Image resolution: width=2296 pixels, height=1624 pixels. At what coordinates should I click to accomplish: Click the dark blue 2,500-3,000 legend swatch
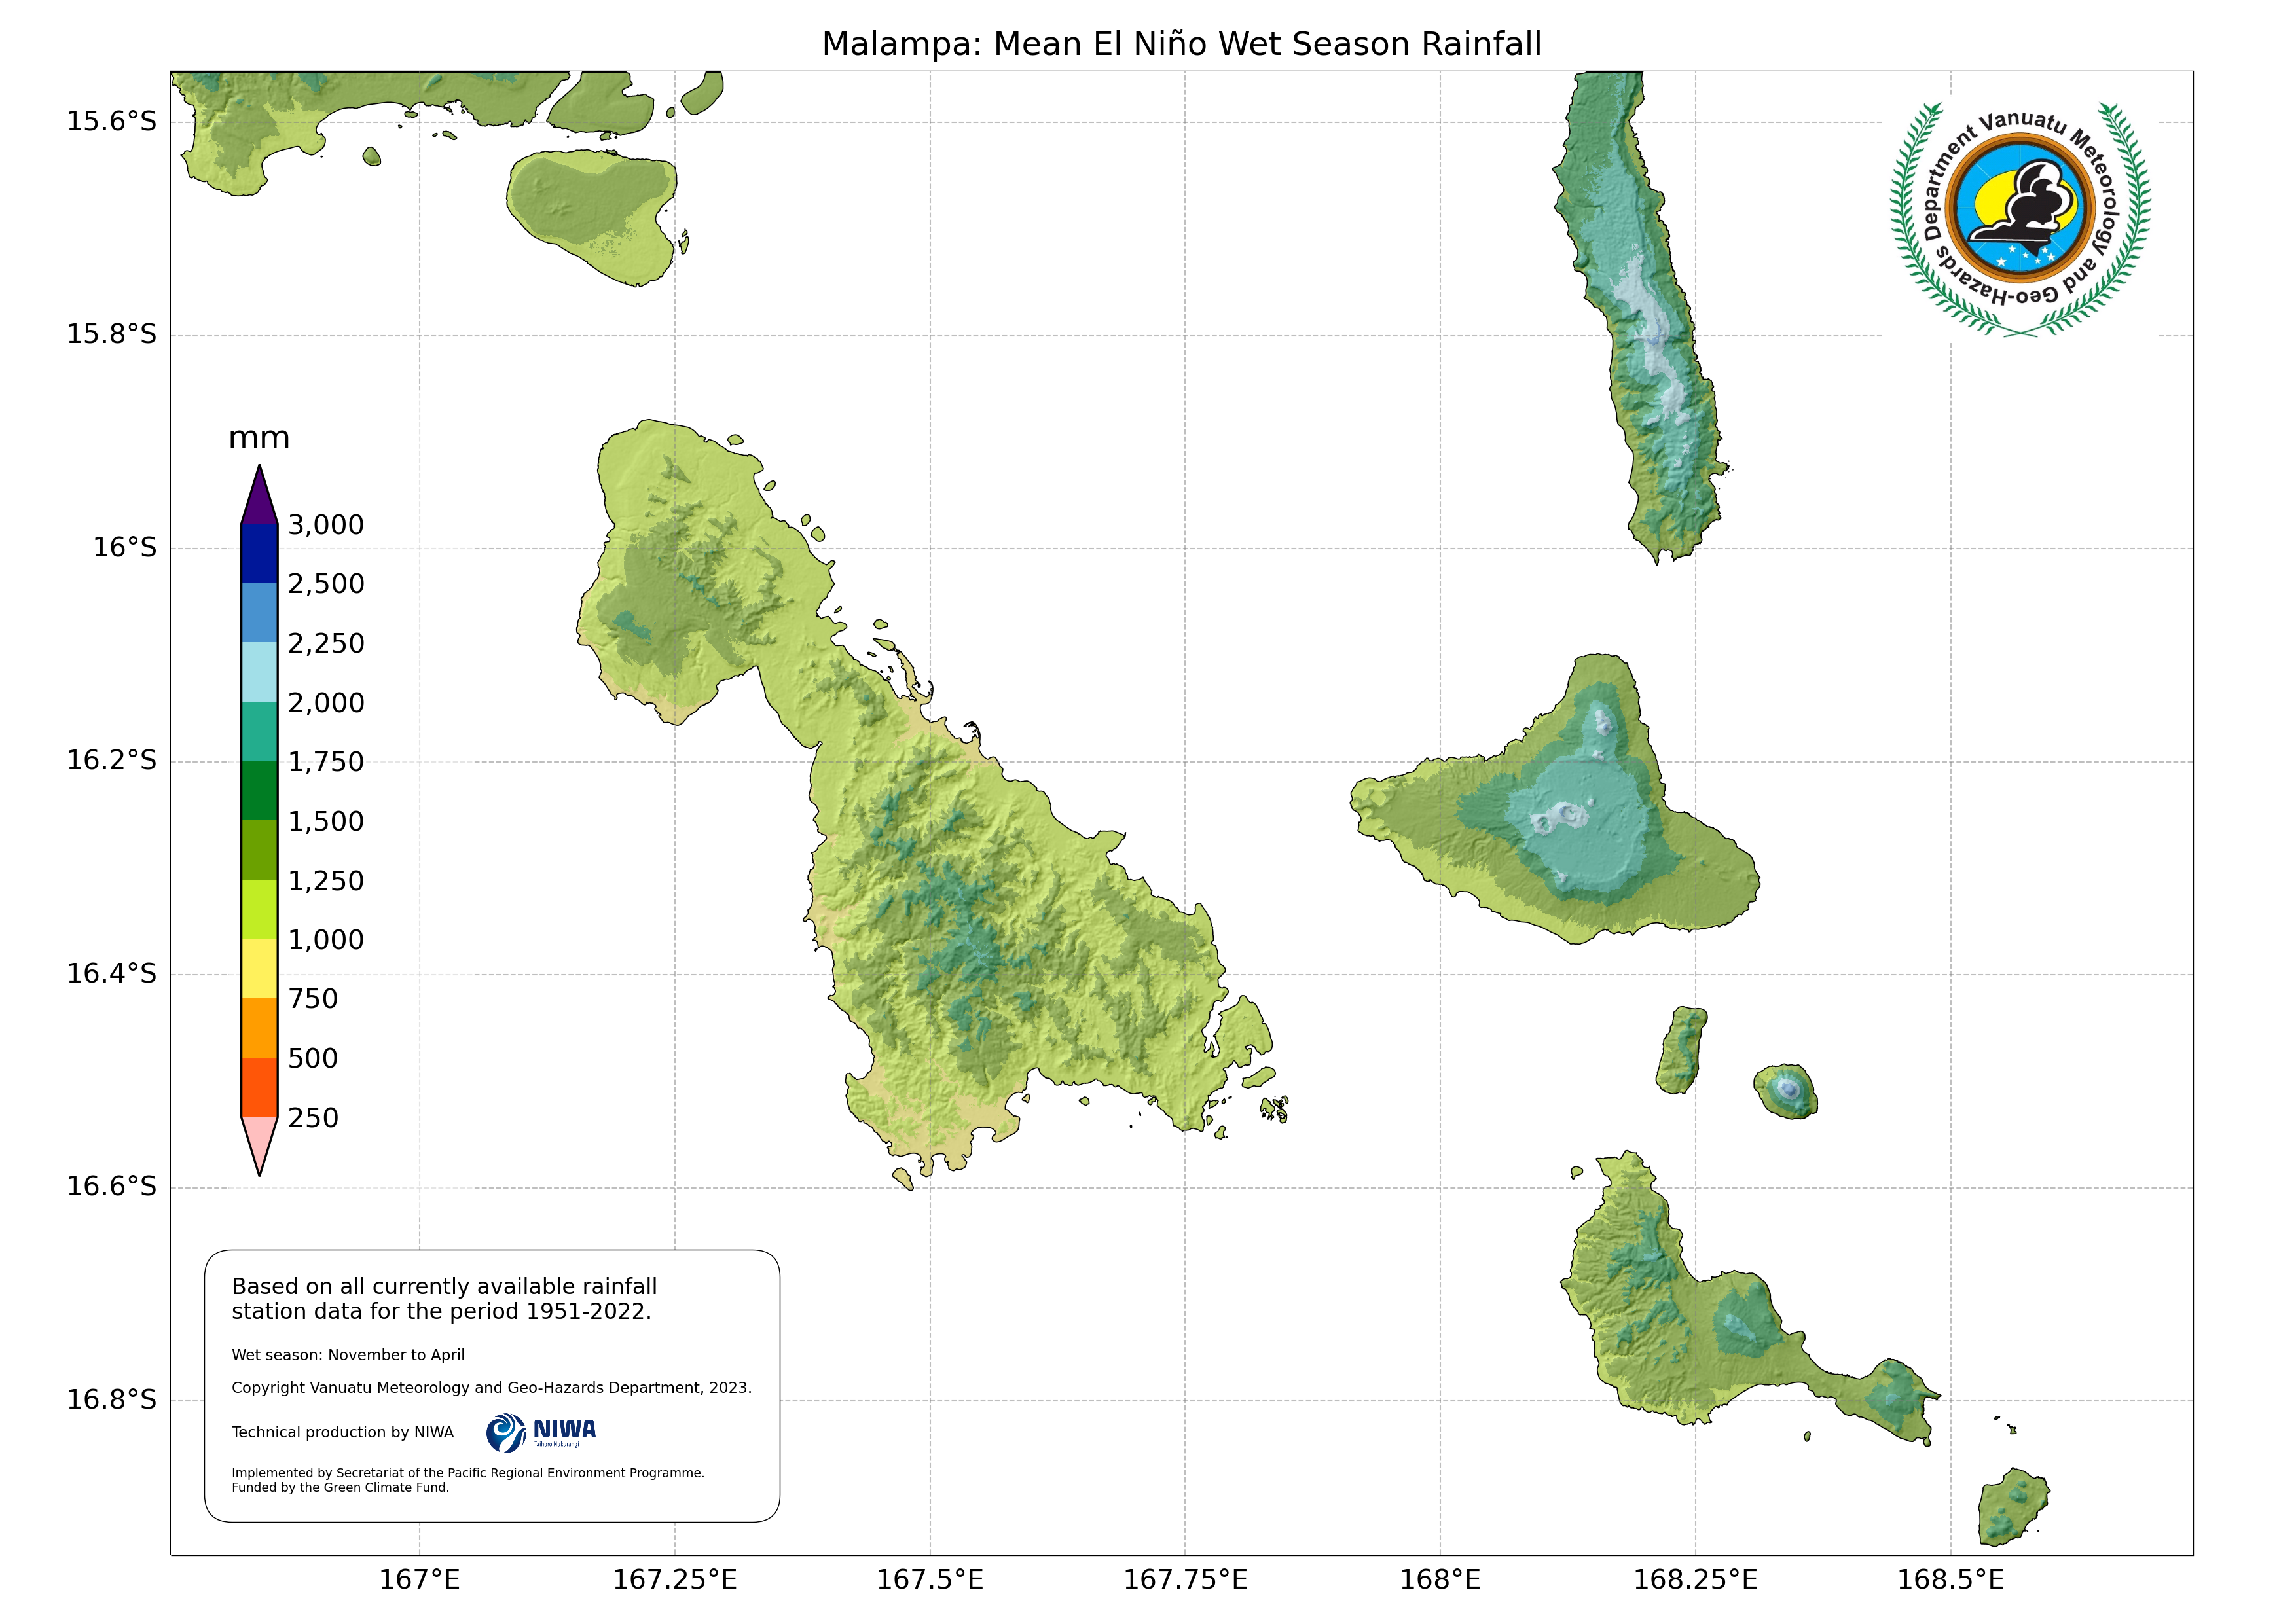click(x=259, y=553)
